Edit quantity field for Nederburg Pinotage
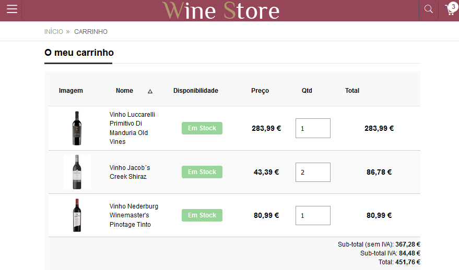Viewport: 459px width, 270px height. coord(313,215)
